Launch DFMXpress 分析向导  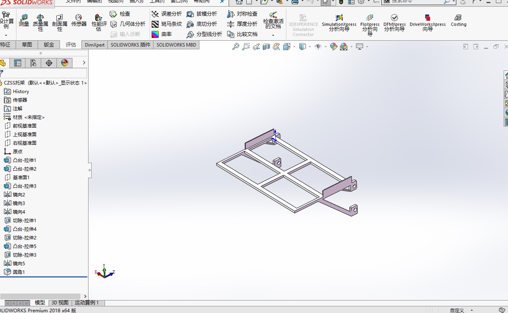point(394,23)
